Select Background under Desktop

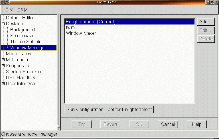coord(23,30)
